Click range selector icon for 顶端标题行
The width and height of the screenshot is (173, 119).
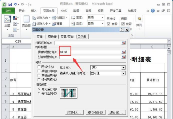pos(123,52)
